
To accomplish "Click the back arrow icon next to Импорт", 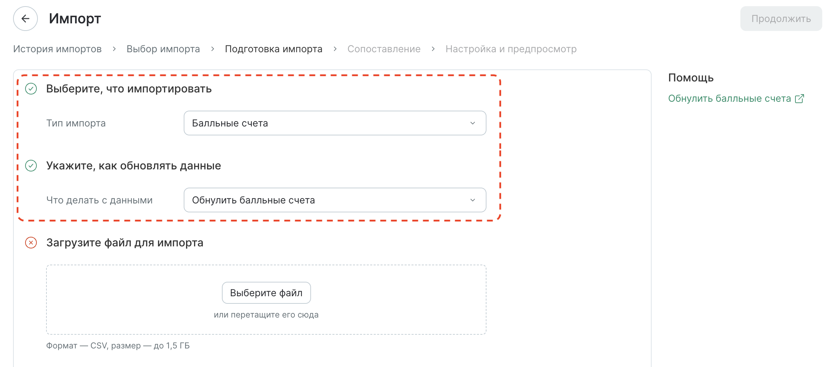I will [x=25, y=19].
